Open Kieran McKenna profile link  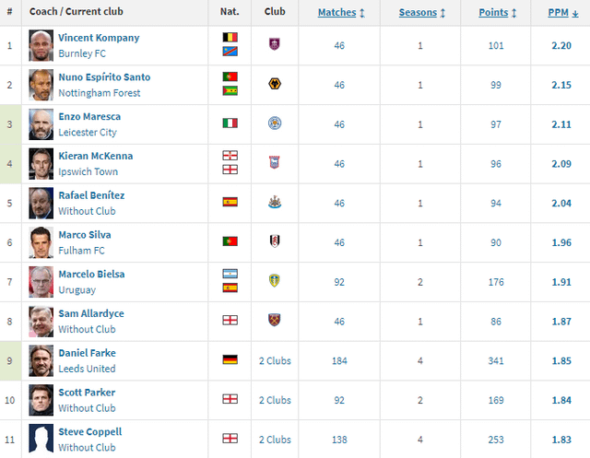pyautogui.click(x=95, y=156)
